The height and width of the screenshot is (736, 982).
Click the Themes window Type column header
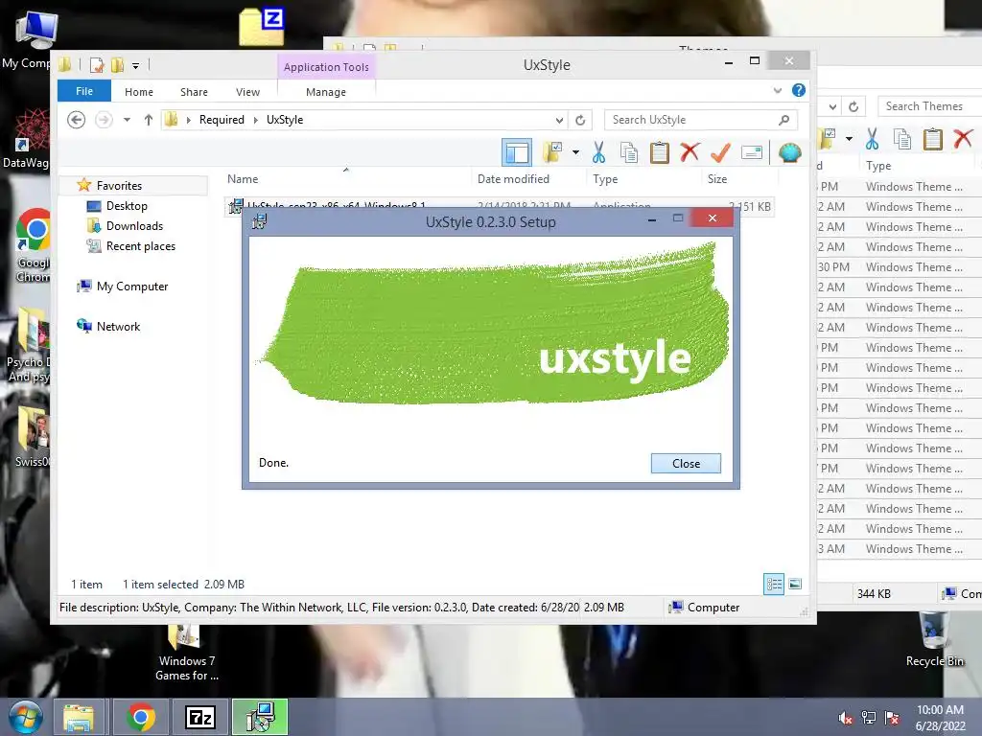(x=878, y=165)
